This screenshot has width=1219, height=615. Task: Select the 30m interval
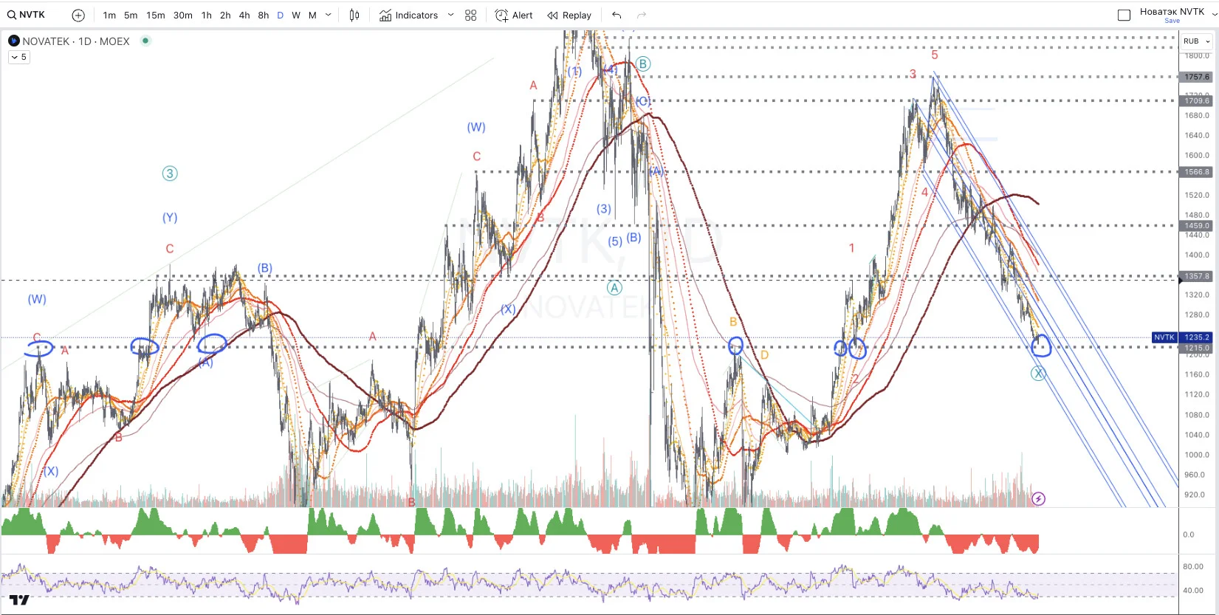coord(183,15)
